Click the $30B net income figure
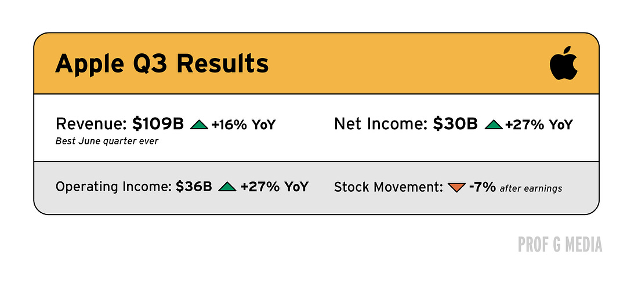This screenshot has height=284, width=638. point(455,125)
